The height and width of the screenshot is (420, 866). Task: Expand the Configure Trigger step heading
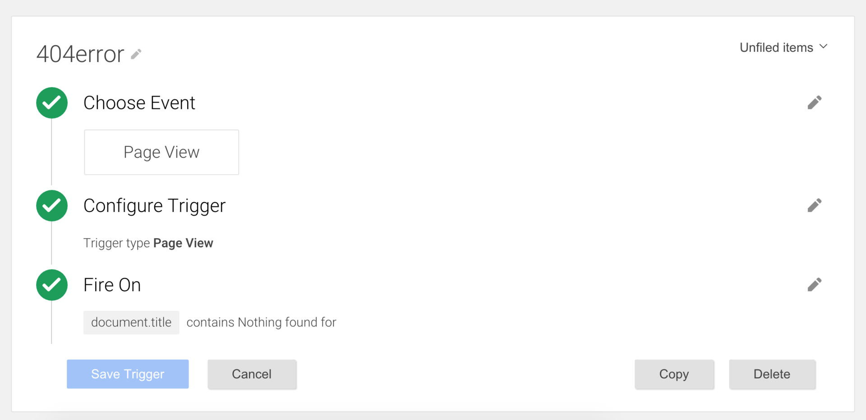[154, 206]
